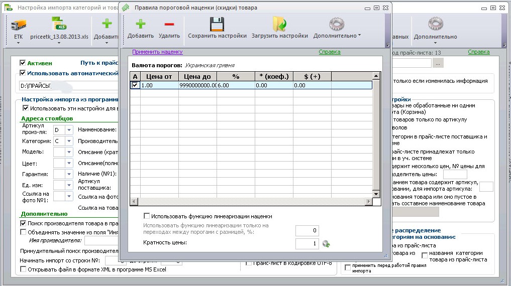Click the toolbar overflow arrow in markup dialog

[387, 45]
